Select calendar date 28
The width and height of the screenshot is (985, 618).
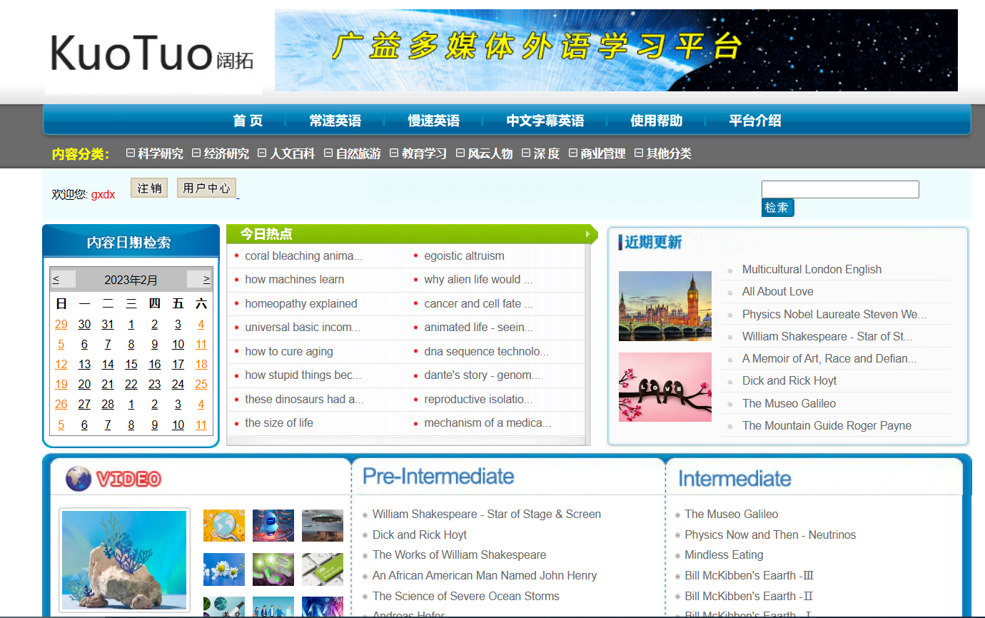tap(108, 404)
